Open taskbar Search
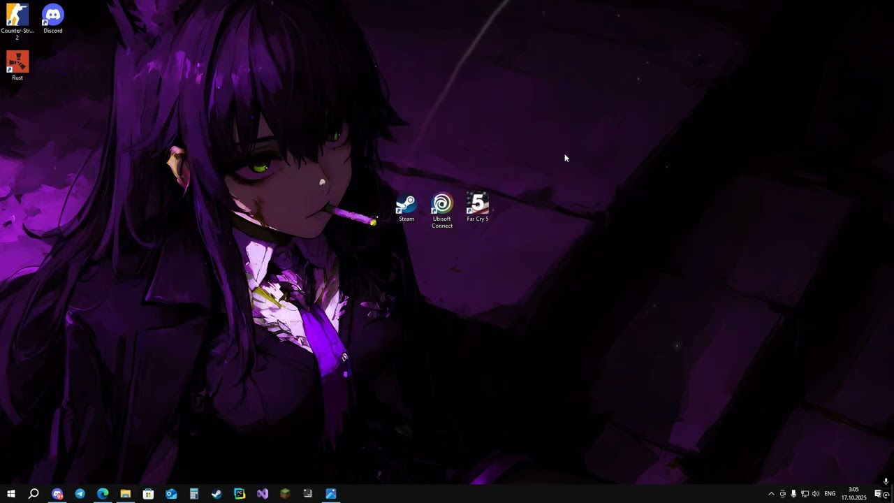This screenshot has width=894, height=503. pos(34,494)
